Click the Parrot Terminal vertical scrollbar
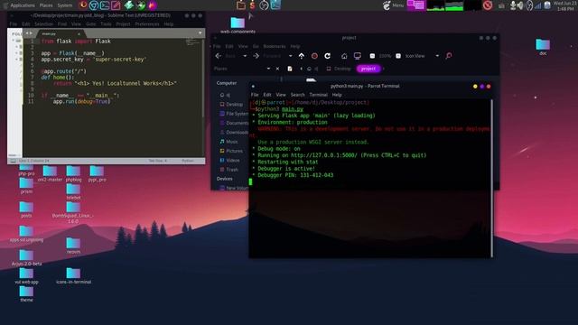 point(491,179)
